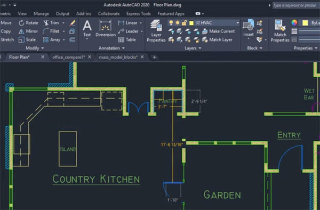
Task: Click the object color wheel icon
Action: pyautogui.click(x=294, y=22)
